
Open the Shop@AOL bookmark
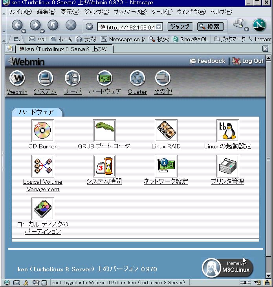click(x=191, y=39)
